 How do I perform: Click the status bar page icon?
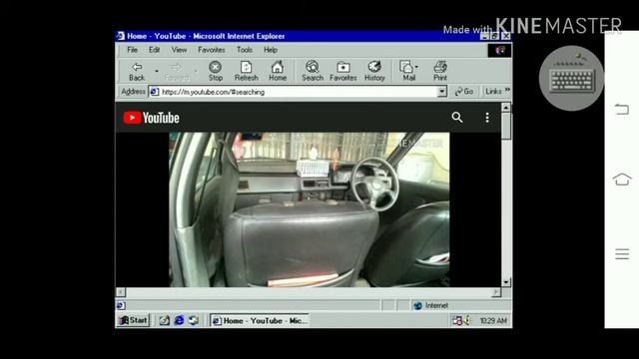tap(121, 305)
